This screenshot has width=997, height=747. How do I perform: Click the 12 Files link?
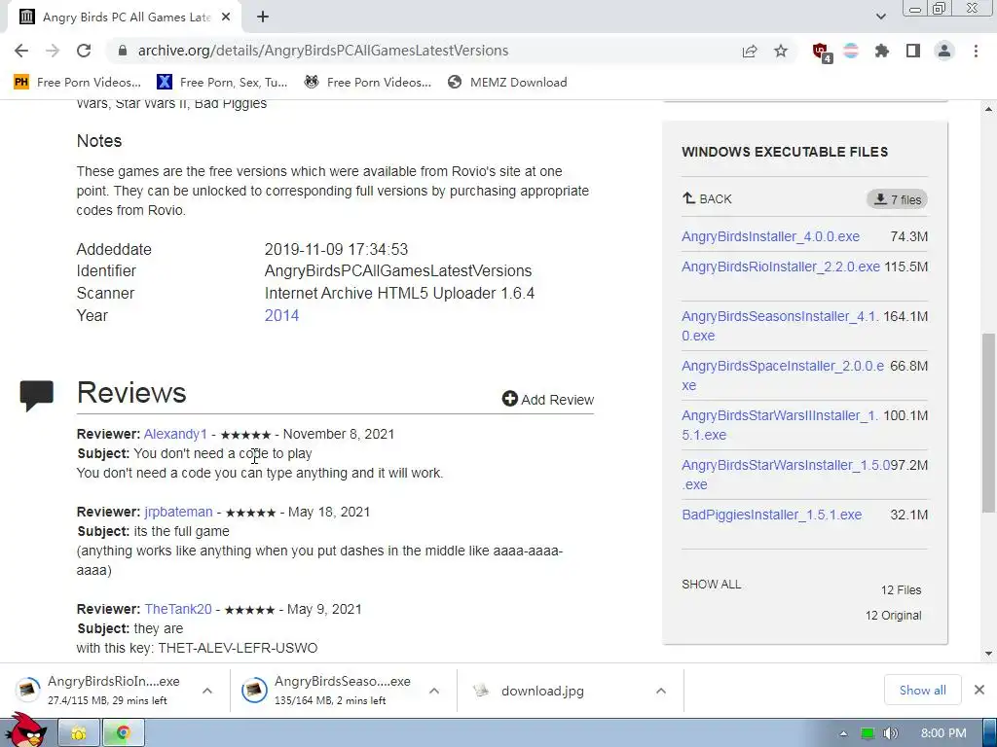tap(901, 590)
